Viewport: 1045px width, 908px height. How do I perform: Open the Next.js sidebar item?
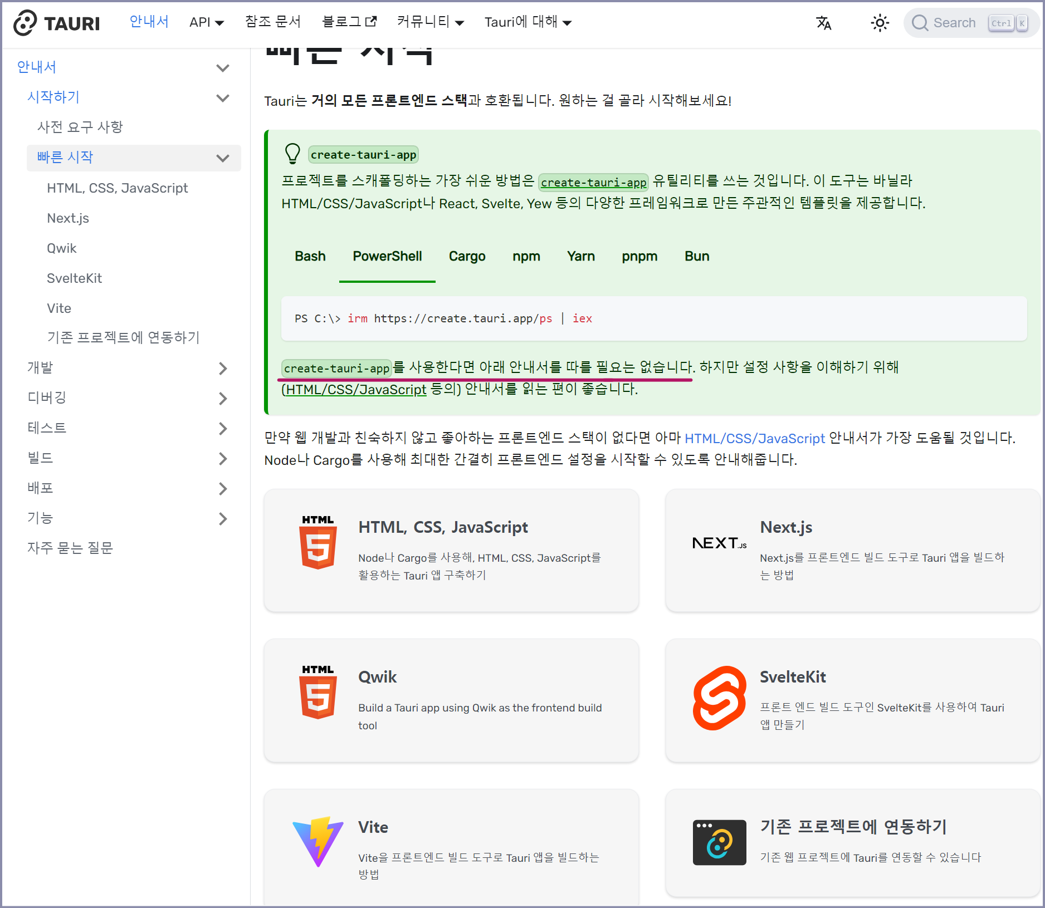[68, 218]
